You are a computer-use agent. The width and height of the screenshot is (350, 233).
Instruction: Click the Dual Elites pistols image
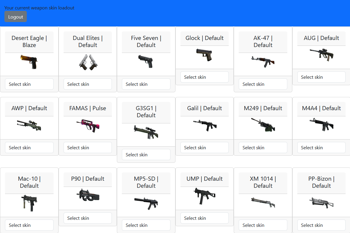88,62
